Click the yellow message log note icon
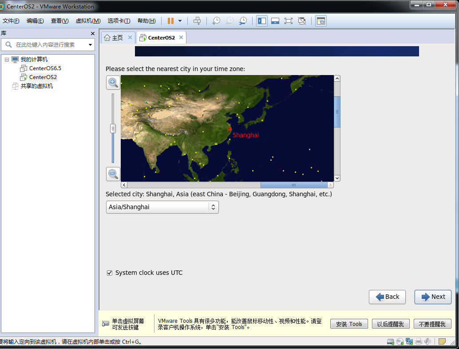Image resolution: width=459 pixels, height=349 pixels. coord(442,341)
